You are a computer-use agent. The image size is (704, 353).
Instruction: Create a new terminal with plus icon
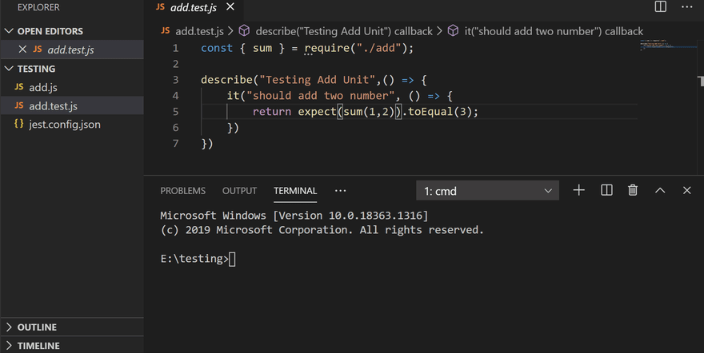tap(579, 190)
